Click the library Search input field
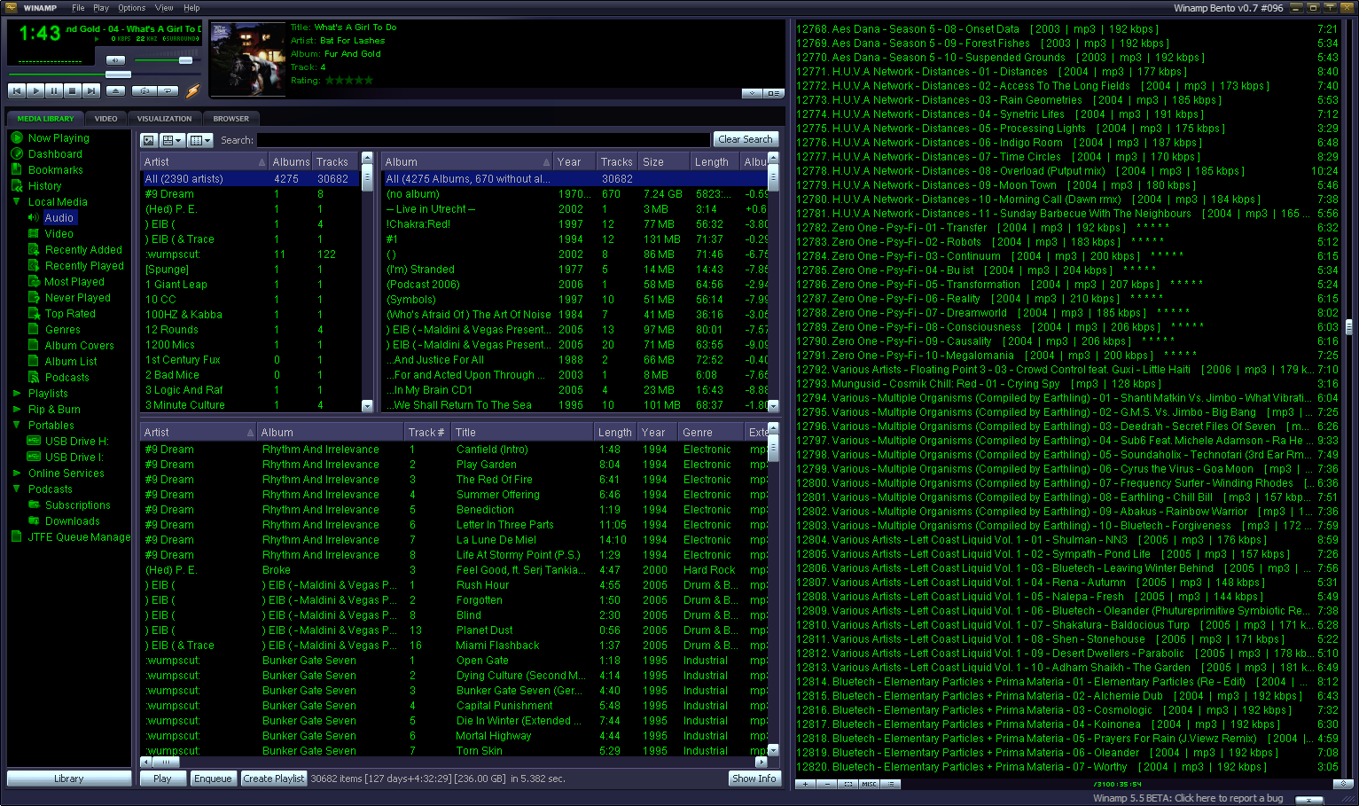Image resolution: width=1359 pixels, height=806 pixels. pos(483,140)
